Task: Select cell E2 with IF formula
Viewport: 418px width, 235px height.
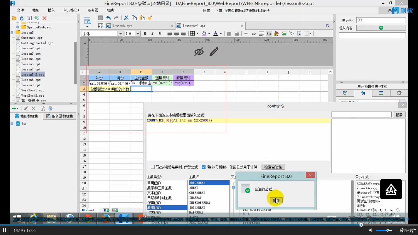Action: (x=183, y=83)
